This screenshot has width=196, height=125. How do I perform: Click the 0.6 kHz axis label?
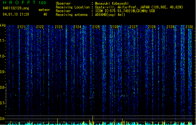click(2, 119)
